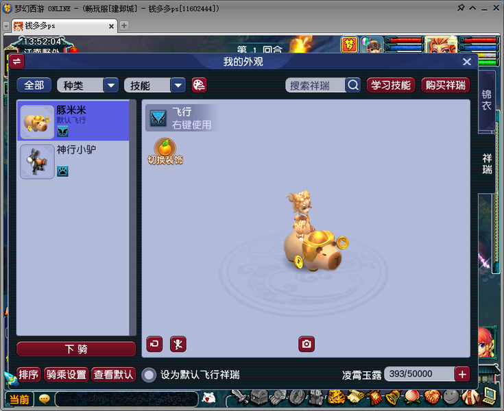
Task: Select 豚米米 mount in list
Action: click(x=73, y=121)
